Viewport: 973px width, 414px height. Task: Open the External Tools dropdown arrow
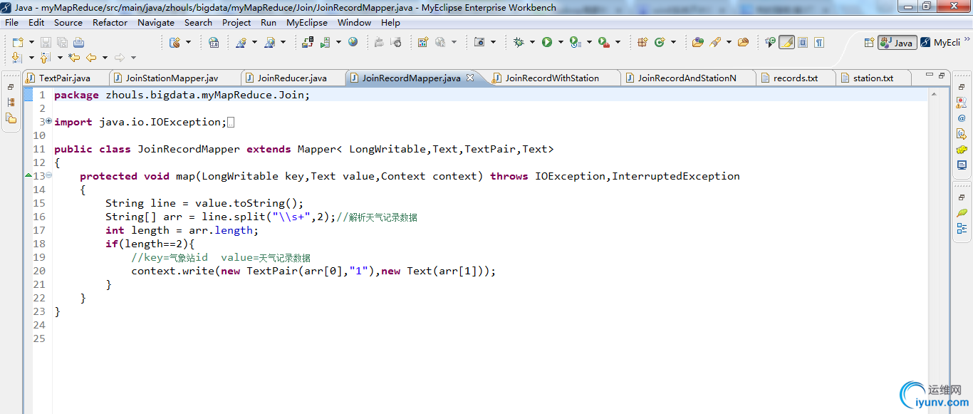point(618,42)
